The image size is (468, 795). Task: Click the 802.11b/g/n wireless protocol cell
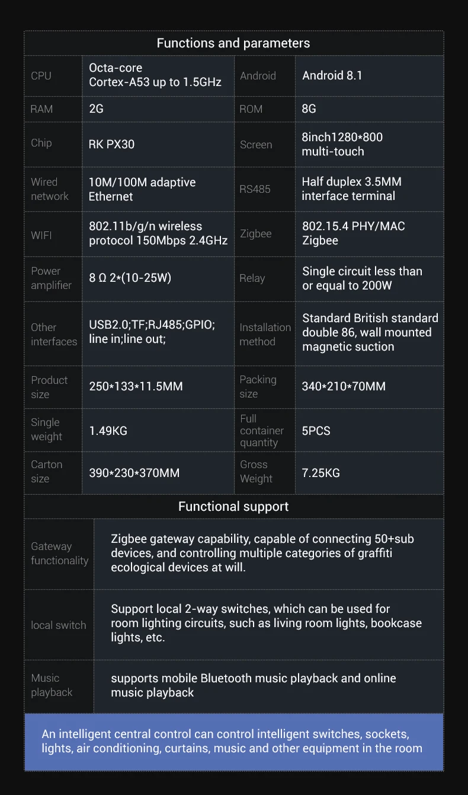[x=158, y=233]
